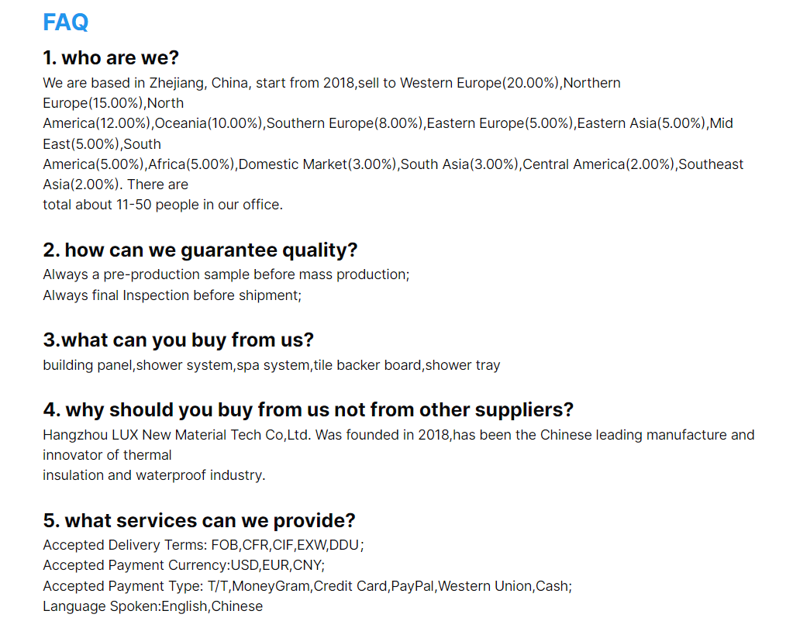Click the "1. who are we?" heading
Image resolution: width=793 pixels, height=628 pixels.
tap(111, 58)
